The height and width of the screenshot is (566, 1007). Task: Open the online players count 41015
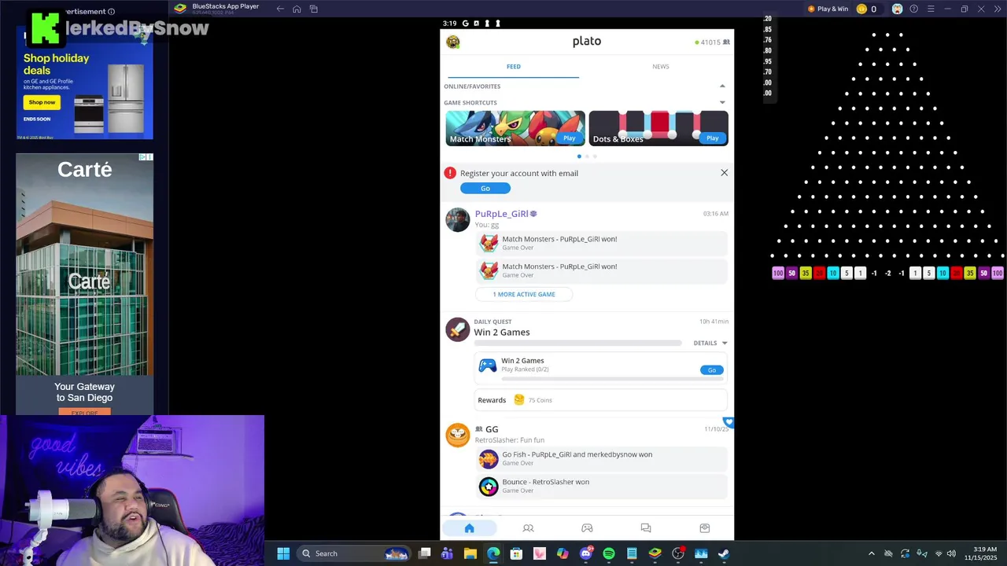coord(712,42)
